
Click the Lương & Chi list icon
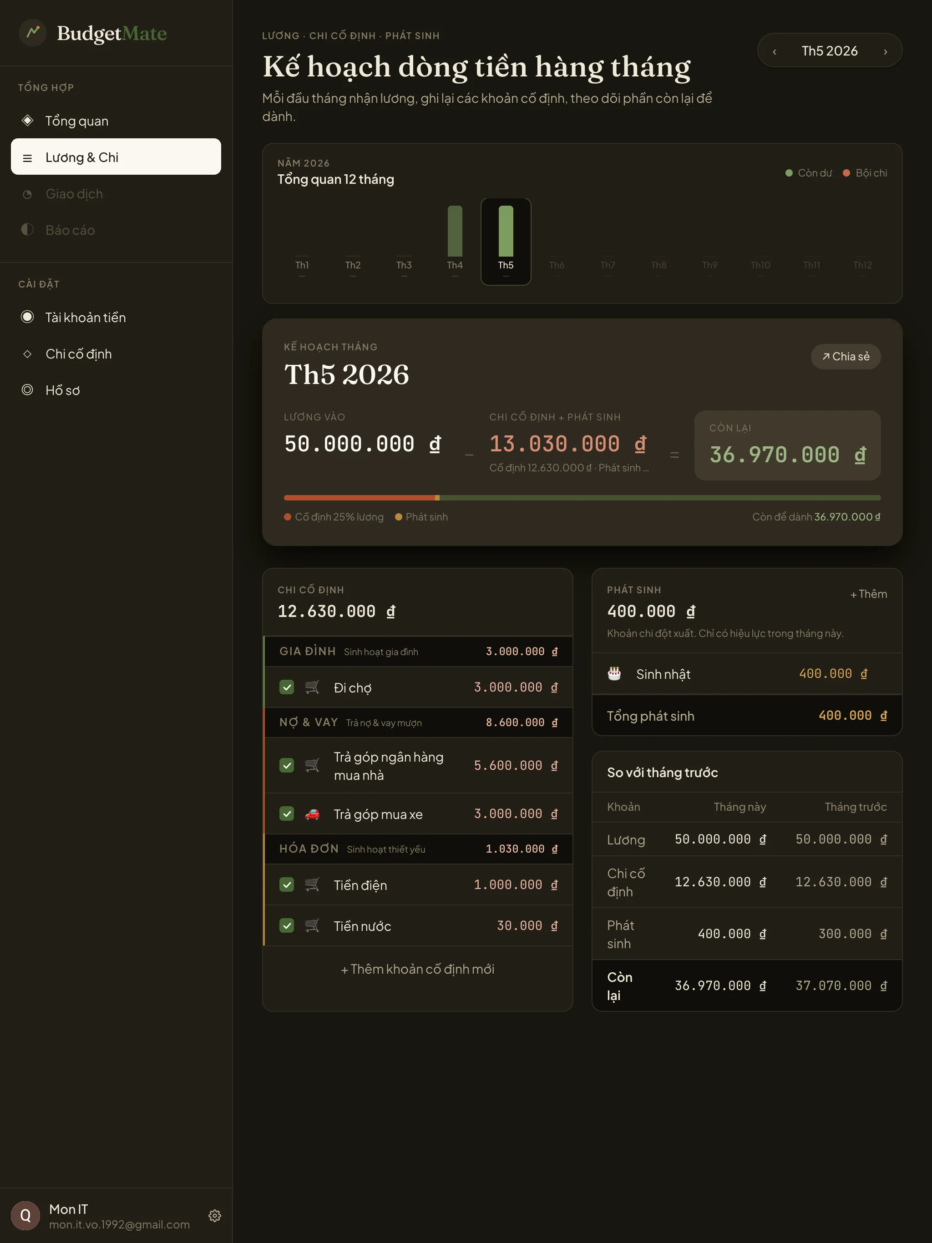coord(27,158)
